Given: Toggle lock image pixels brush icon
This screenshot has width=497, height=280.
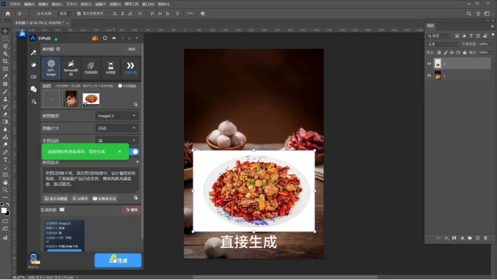Looking at the screenshot, I should coord(446,53).
